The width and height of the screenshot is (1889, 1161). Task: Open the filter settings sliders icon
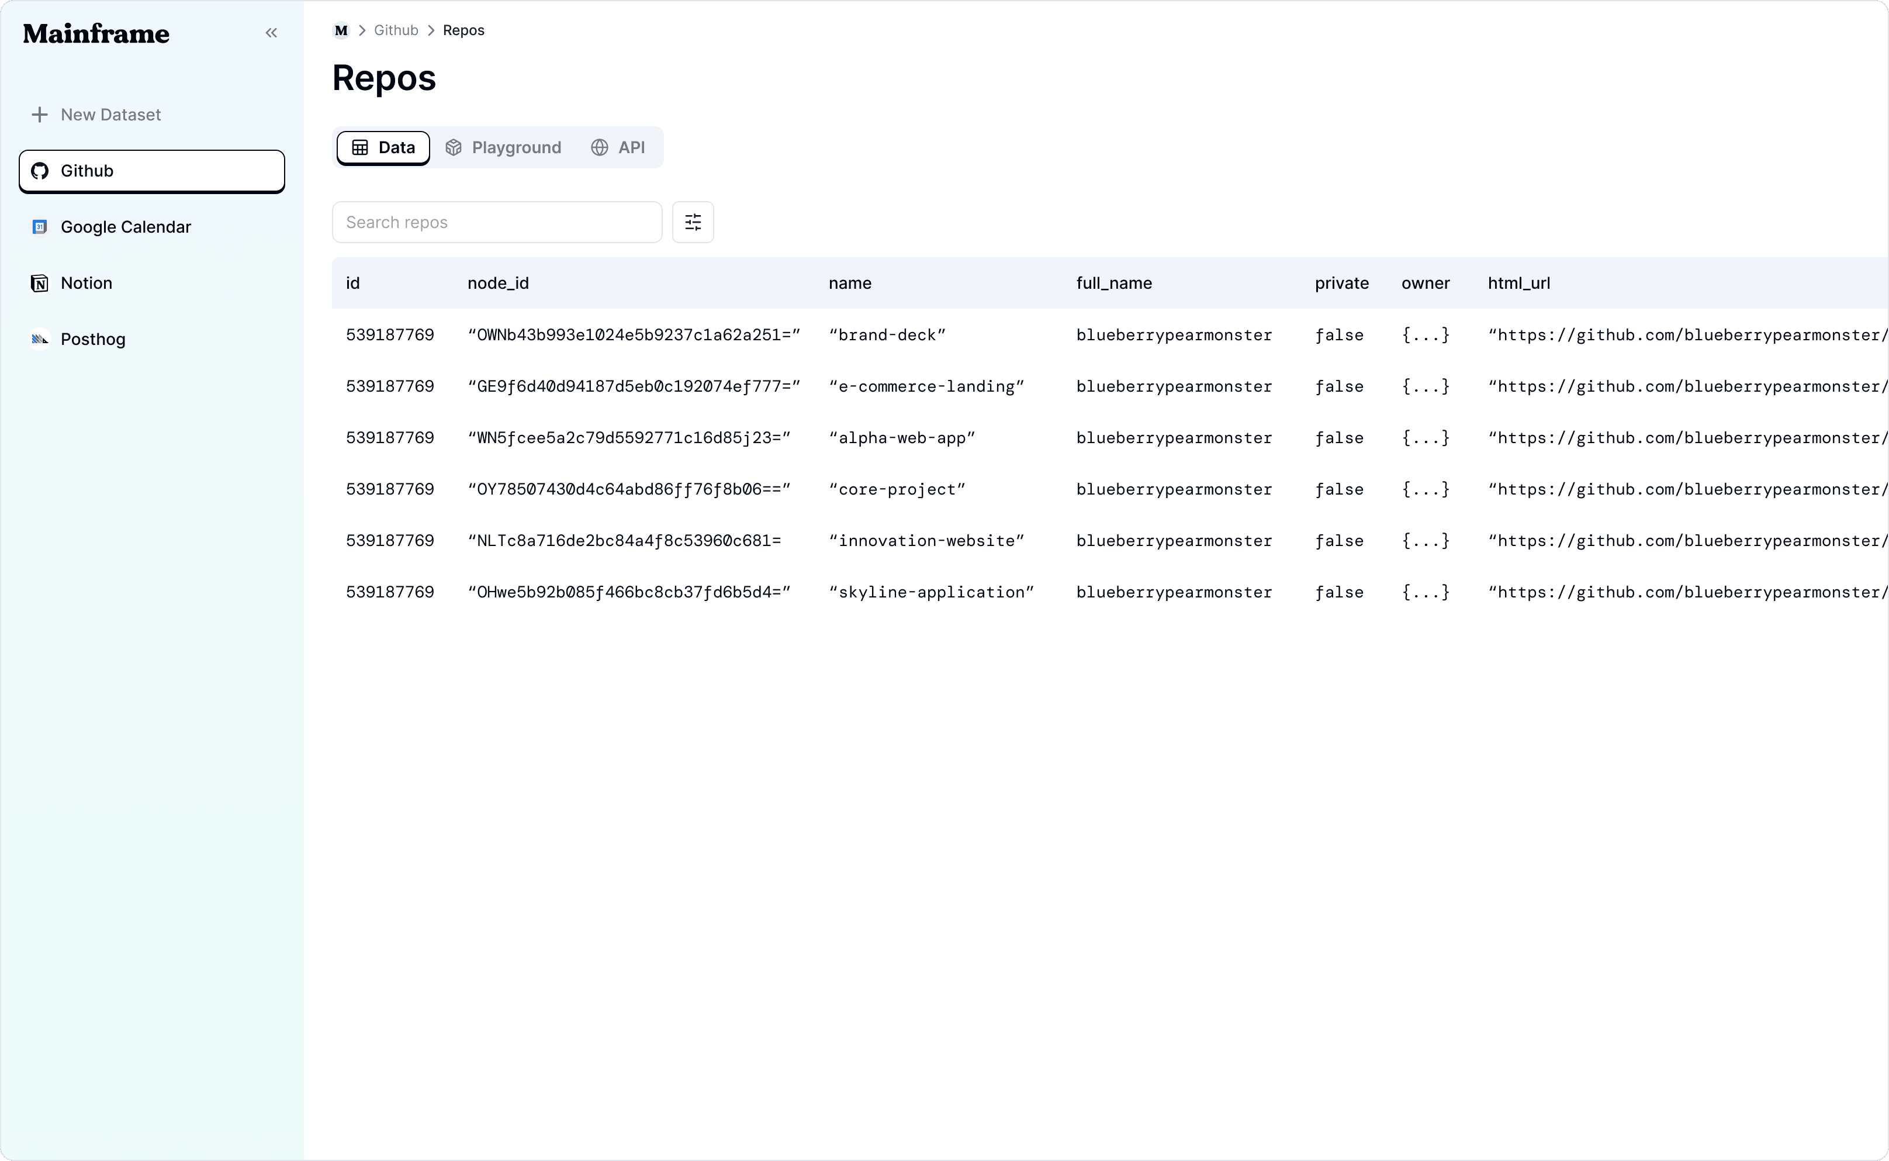click(x=693, y=223)
